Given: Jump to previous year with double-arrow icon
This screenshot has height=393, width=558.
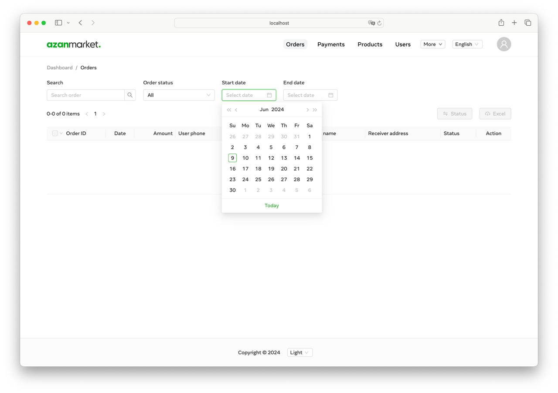Looking at the screenshot, I should point(228,110).
